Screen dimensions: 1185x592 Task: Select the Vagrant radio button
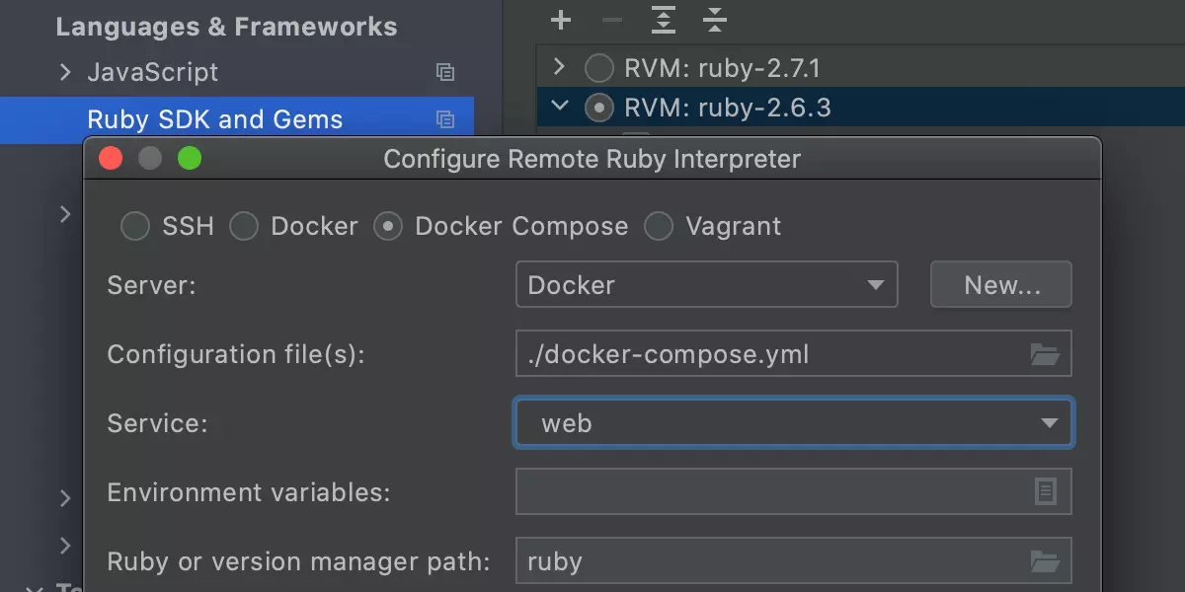(x=659, y=226)
